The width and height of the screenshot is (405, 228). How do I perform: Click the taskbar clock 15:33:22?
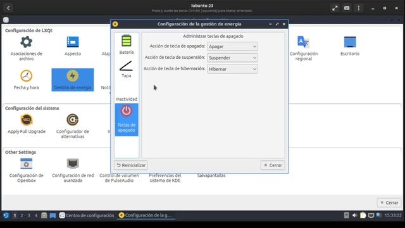click(393, 215)
